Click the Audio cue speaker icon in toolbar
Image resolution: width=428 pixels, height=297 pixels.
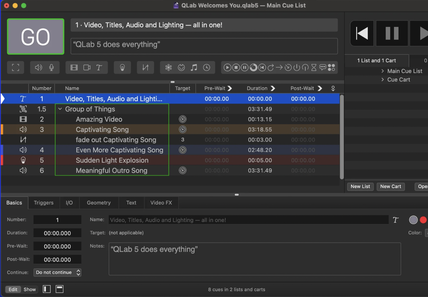pos(38,67)
